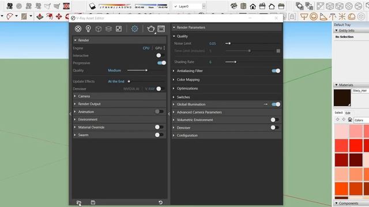Select NVIDIA AI denoiser option
369x207 pixels.
131,89
